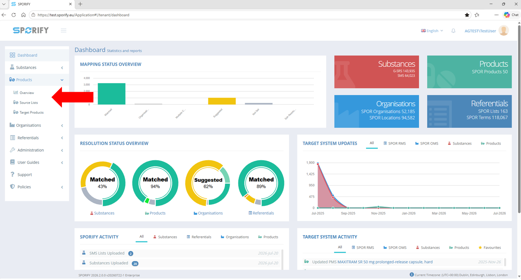
Task: Open SPOR RMS tab in Target System Activity
Action: (x=363, y=247)
